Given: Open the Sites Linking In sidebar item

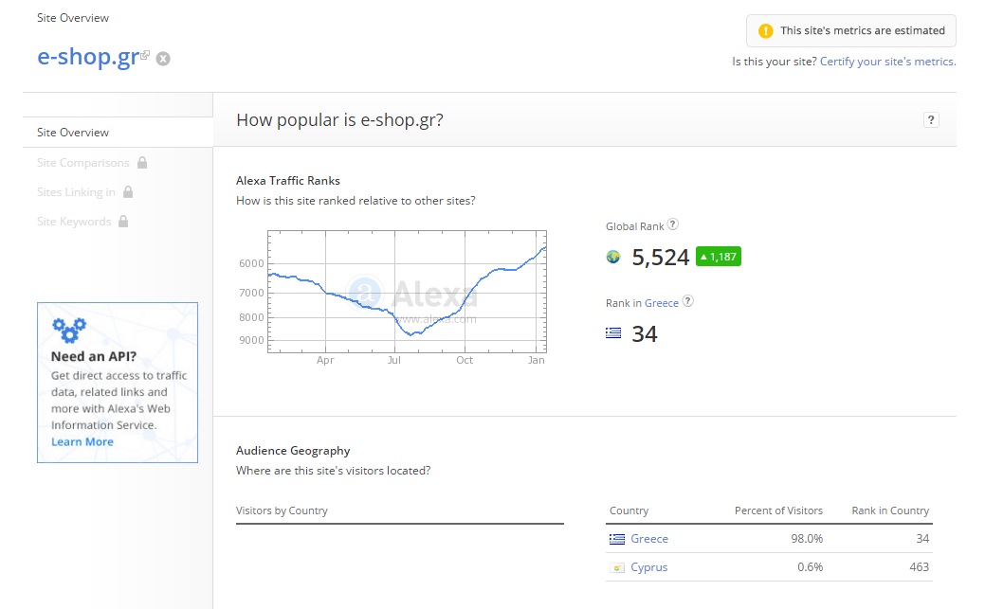Looking at the screenshot, I should [76, 192].
